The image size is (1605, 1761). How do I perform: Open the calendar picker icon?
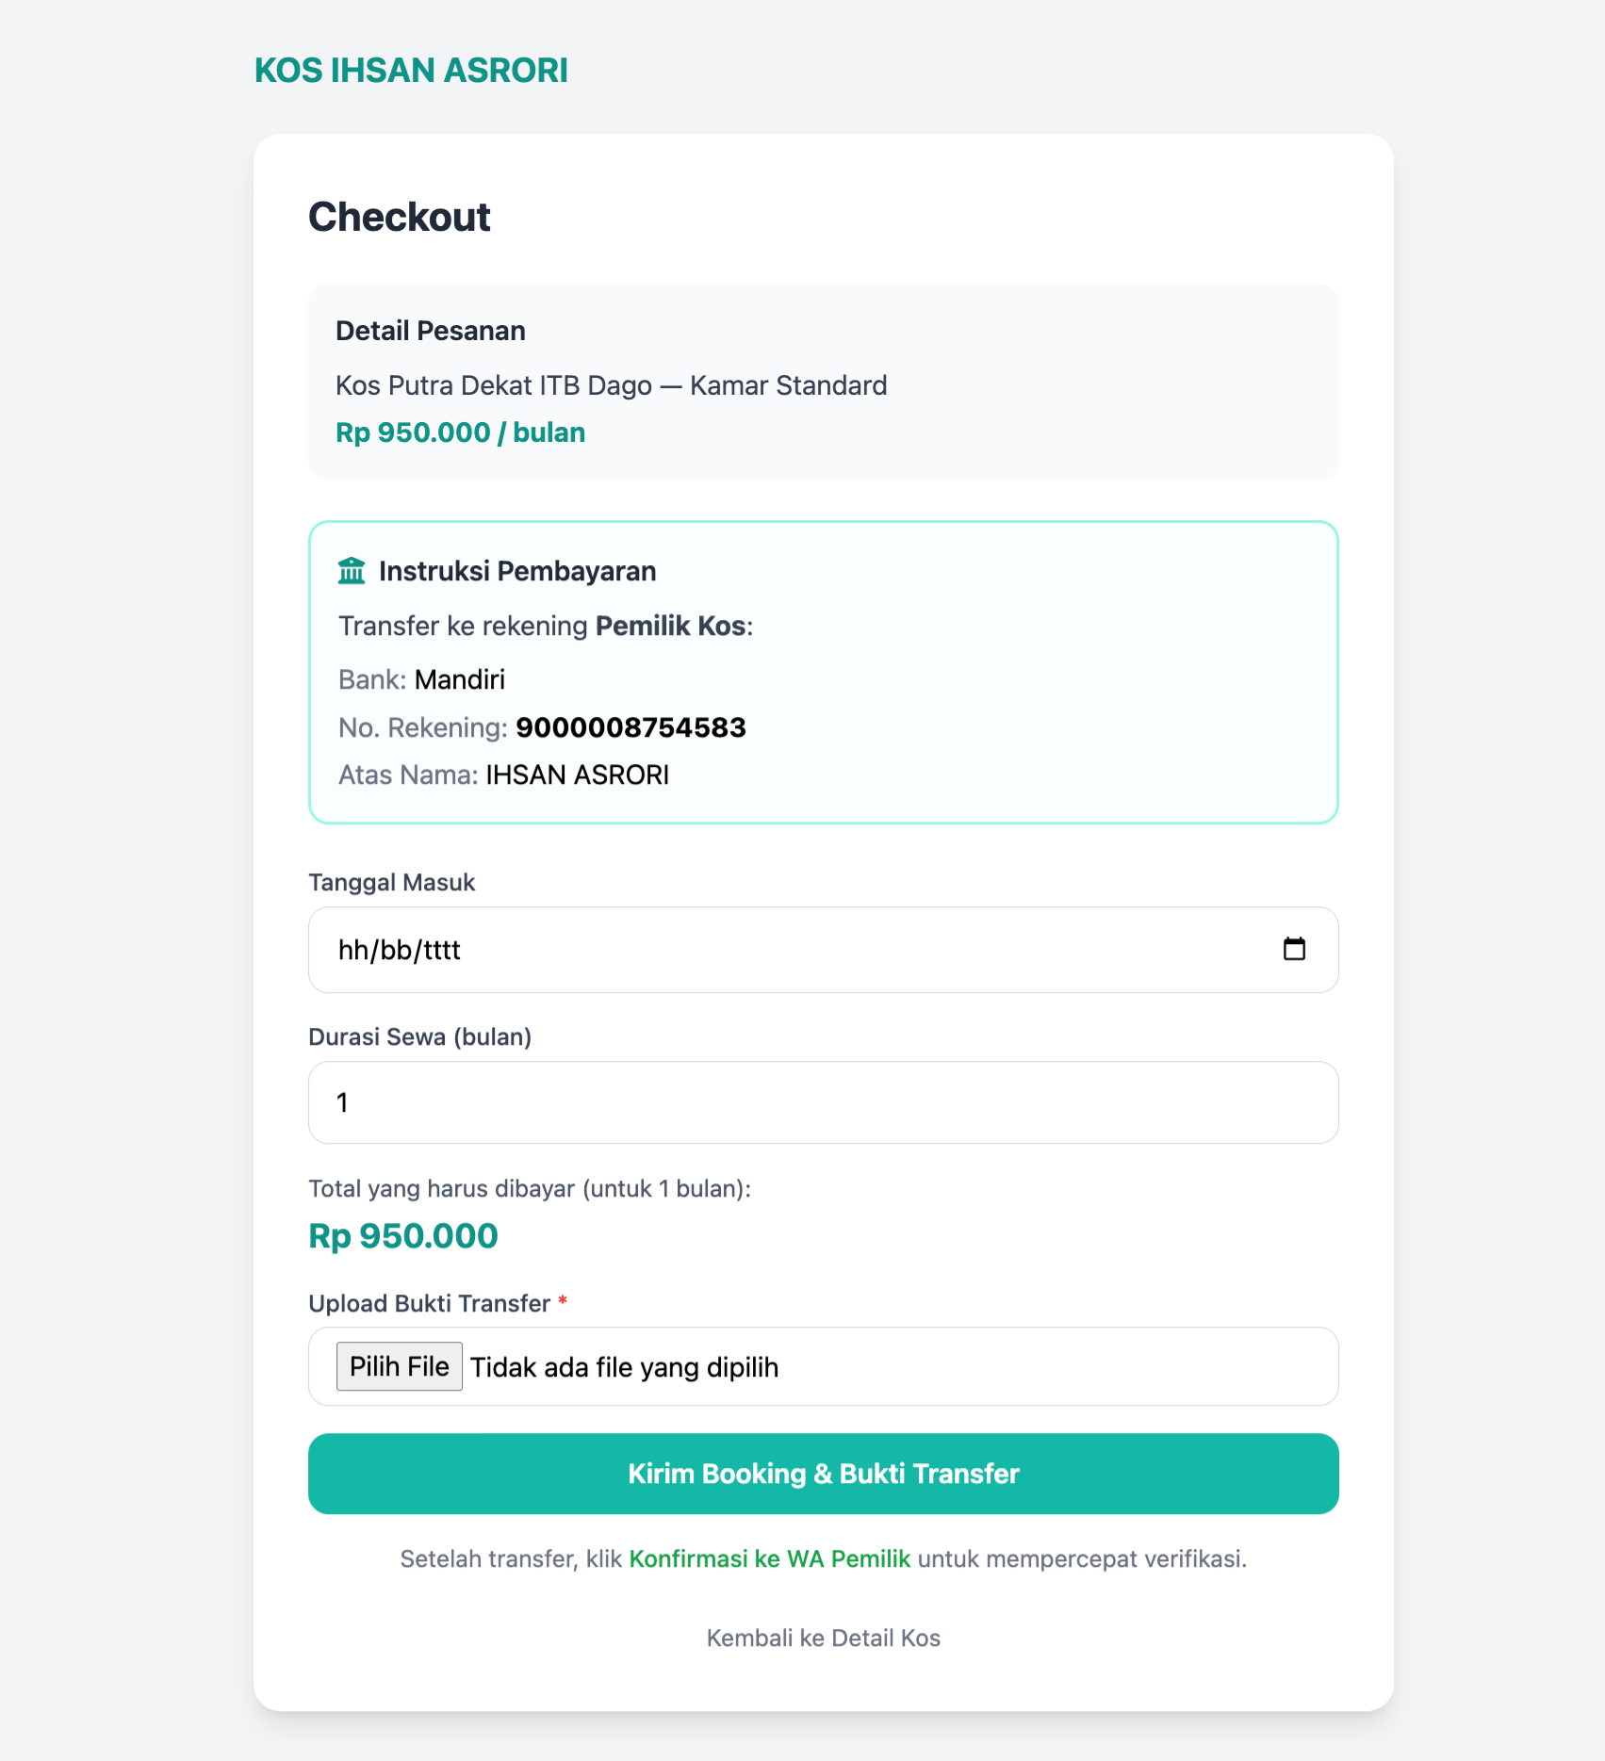[1294, 949]
